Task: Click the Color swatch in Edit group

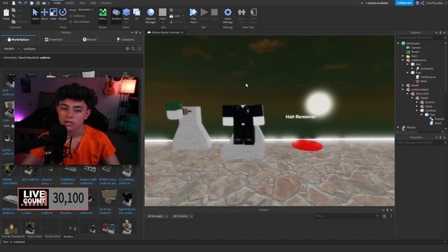Action: click(162, 13)
